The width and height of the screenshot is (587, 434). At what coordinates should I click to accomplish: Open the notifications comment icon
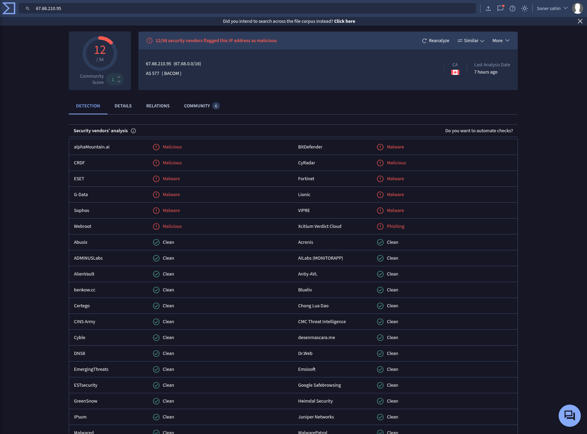[500, 9]
